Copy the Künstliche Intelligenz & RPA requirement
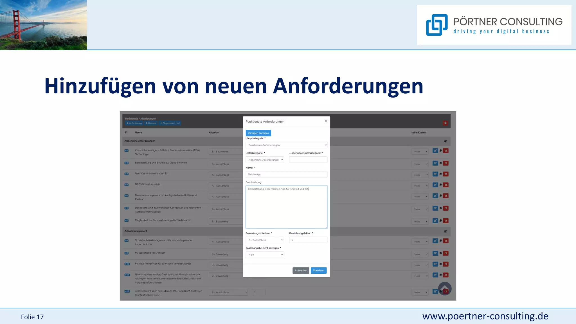 [x=440, y=151]
